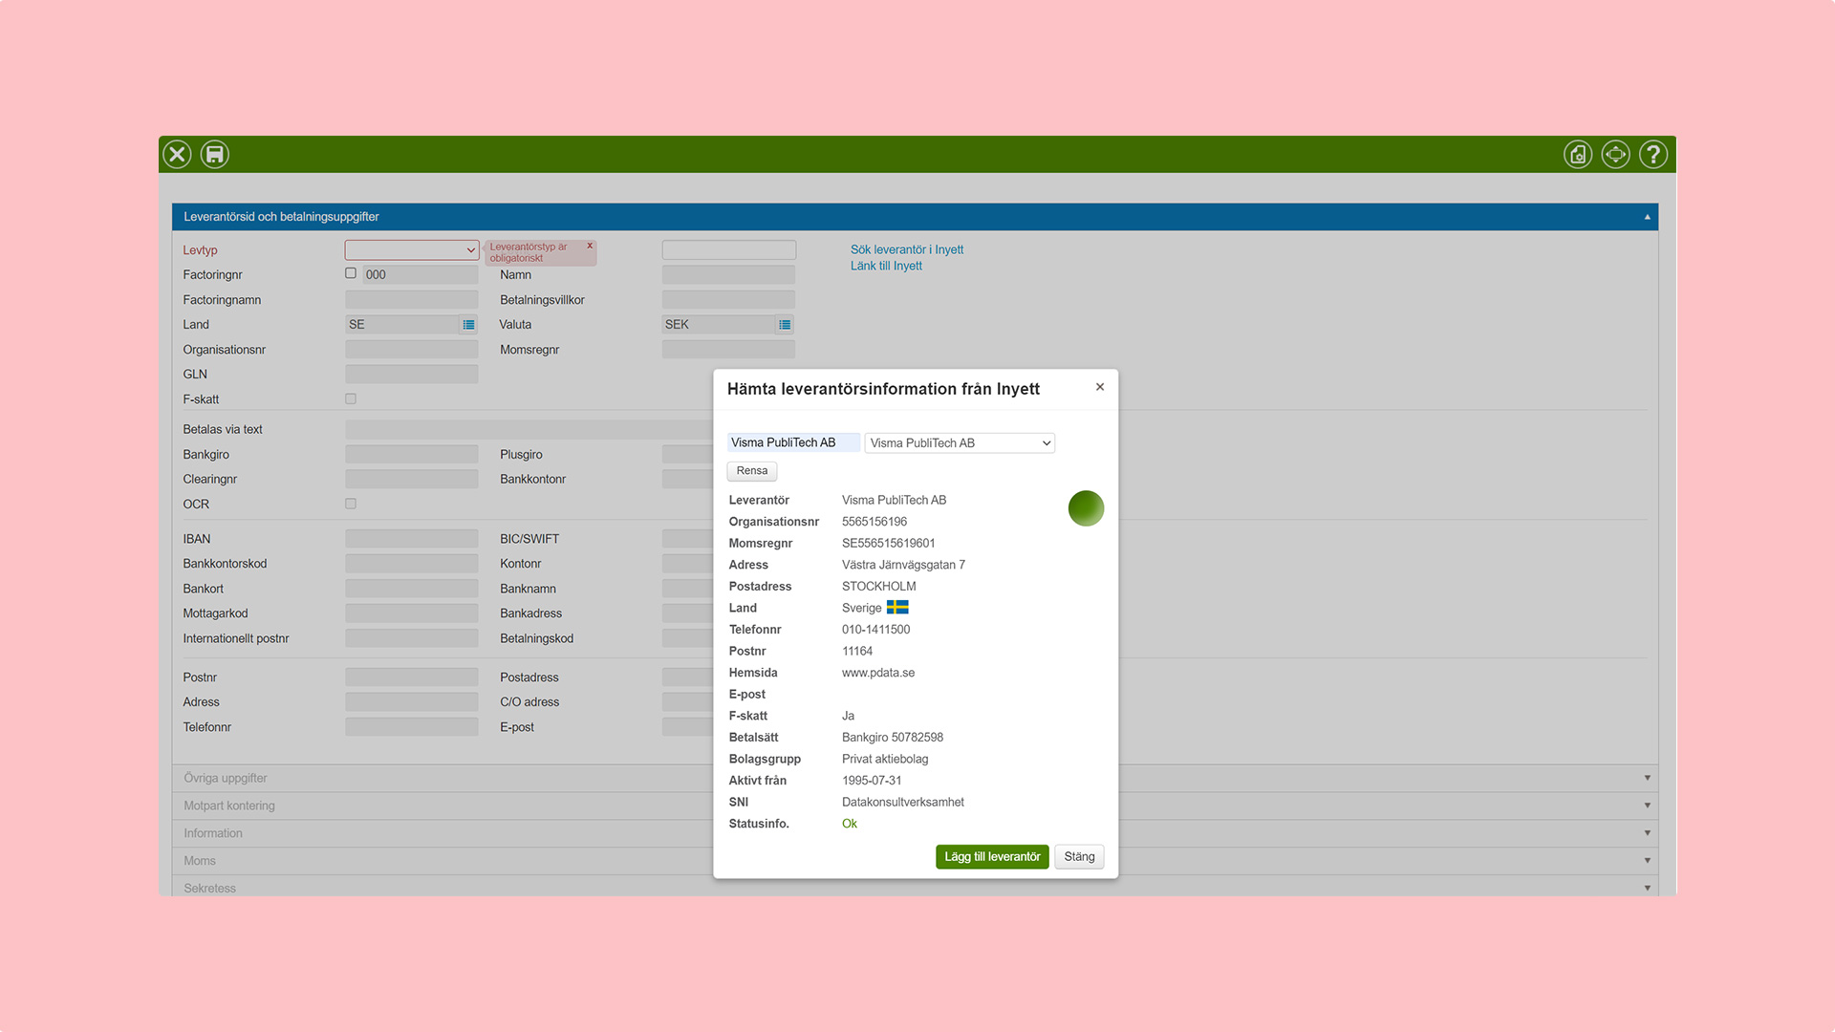Click the Land field containing SE
Screen dimensions: 1835x1032
point(402,325)
